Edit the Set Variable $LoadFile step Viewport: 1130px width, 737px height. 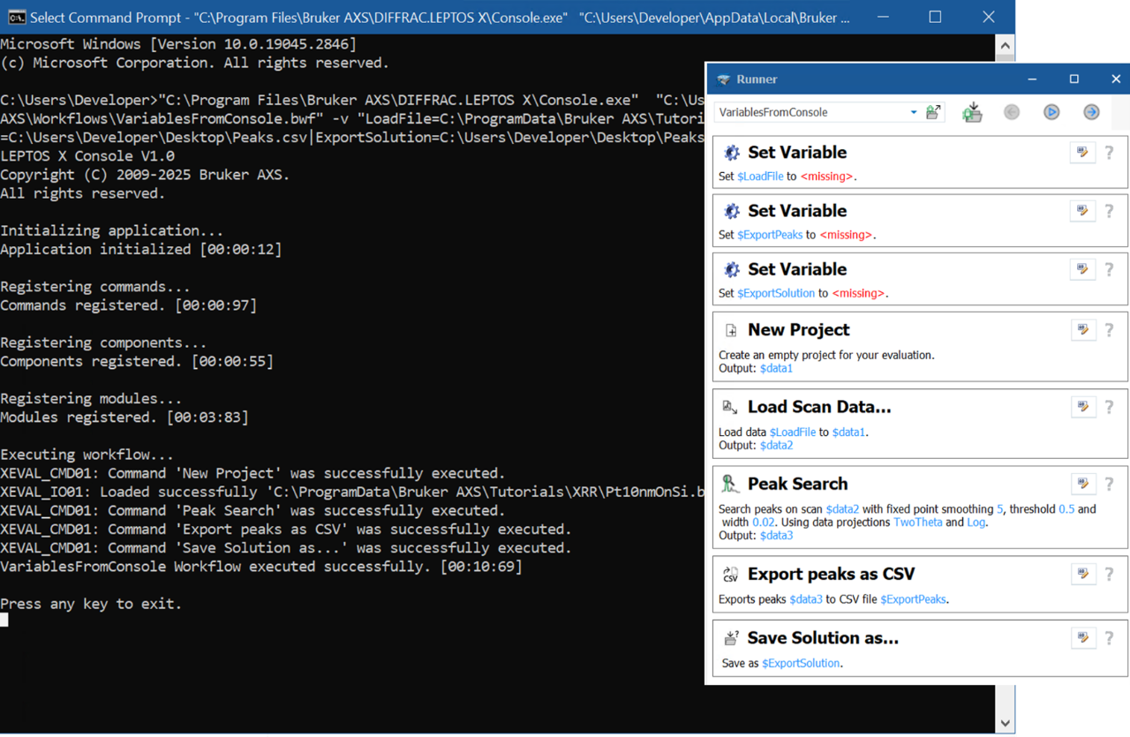pyautogui.click(x=1082, y=153)
